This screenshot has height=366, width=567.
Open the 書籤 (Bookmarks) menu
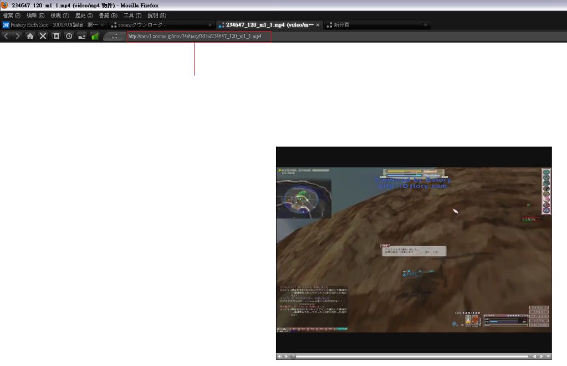tap(108, 15)
